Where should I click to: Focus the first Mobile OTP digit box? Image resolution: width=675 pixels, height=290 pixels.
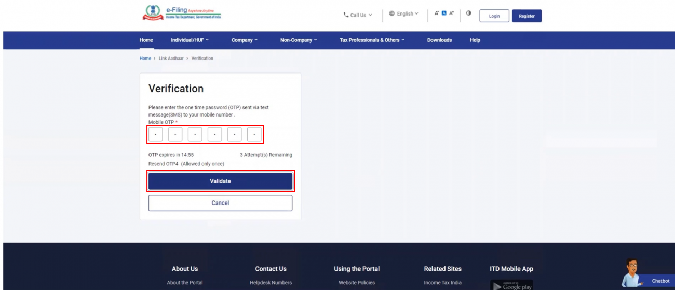pos(156,135)
